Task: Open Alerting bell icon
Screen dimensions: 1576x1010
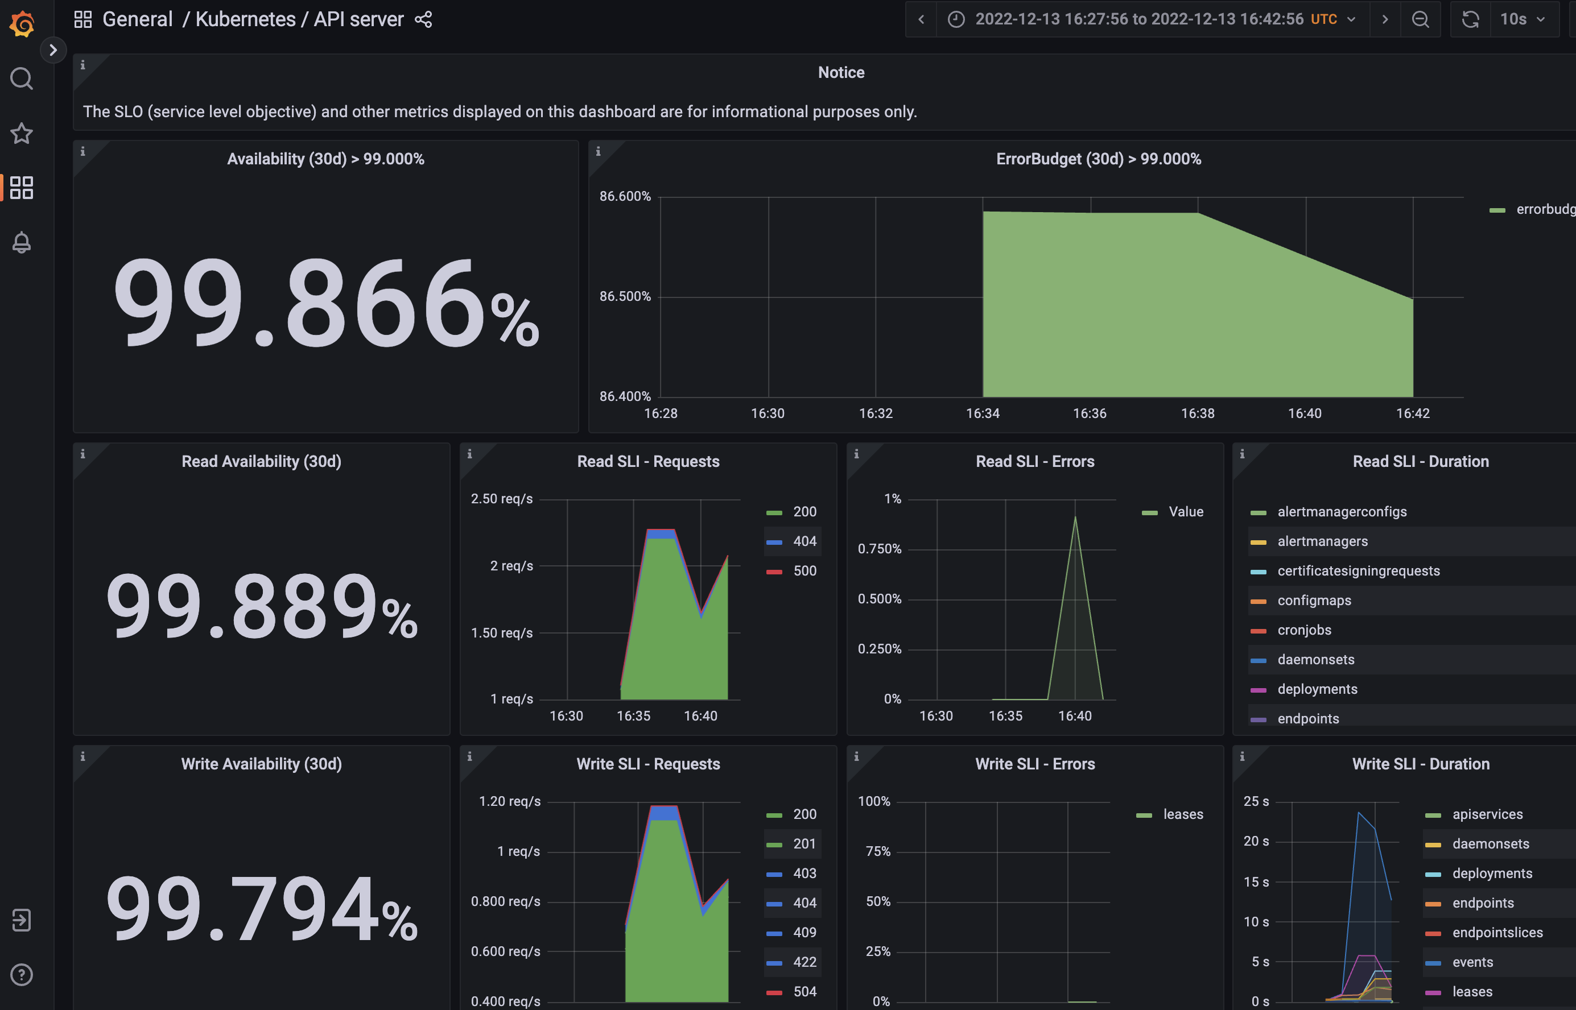Action: coord(22,243)
